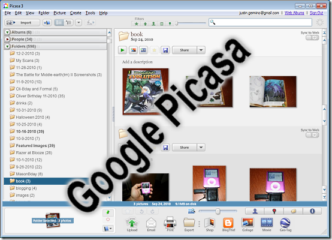
Task: Toggle Sync to Web for book folder
Action: (x=312, y=38)
